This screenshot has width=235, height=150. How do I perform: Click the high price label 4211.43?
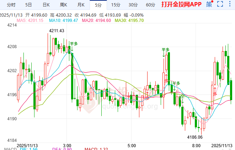[x=57, y=31]
